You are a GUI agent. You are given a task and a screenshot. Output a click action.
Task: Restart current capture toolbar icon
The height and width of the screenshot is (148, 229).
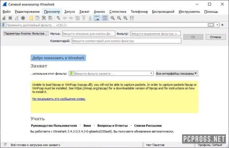tap(17, 18)
